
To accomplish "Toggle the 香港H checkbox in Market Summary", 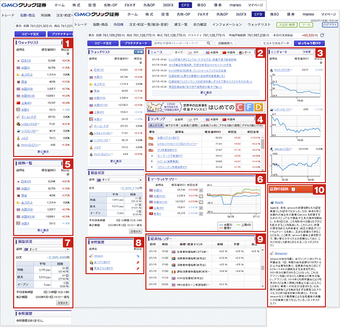I will (x=201, y=213).
